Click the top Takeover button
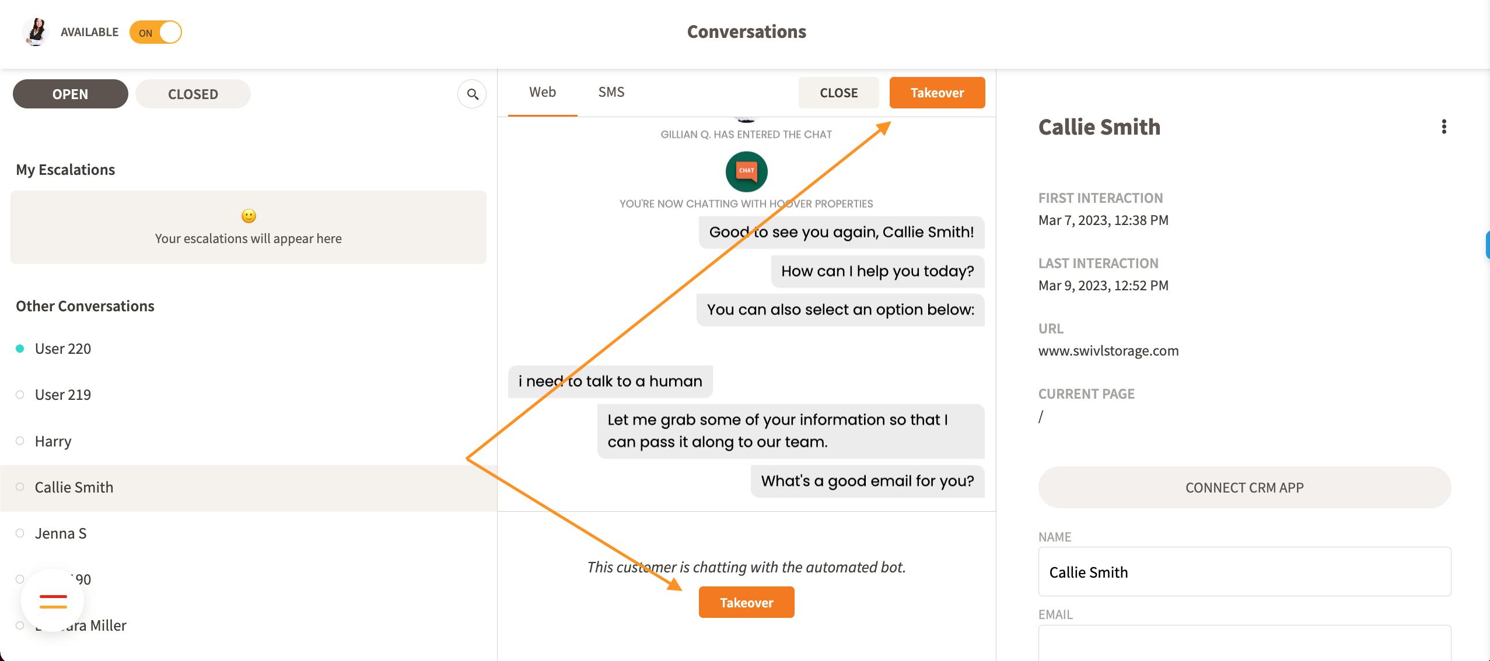 click(x=937, y=93)
